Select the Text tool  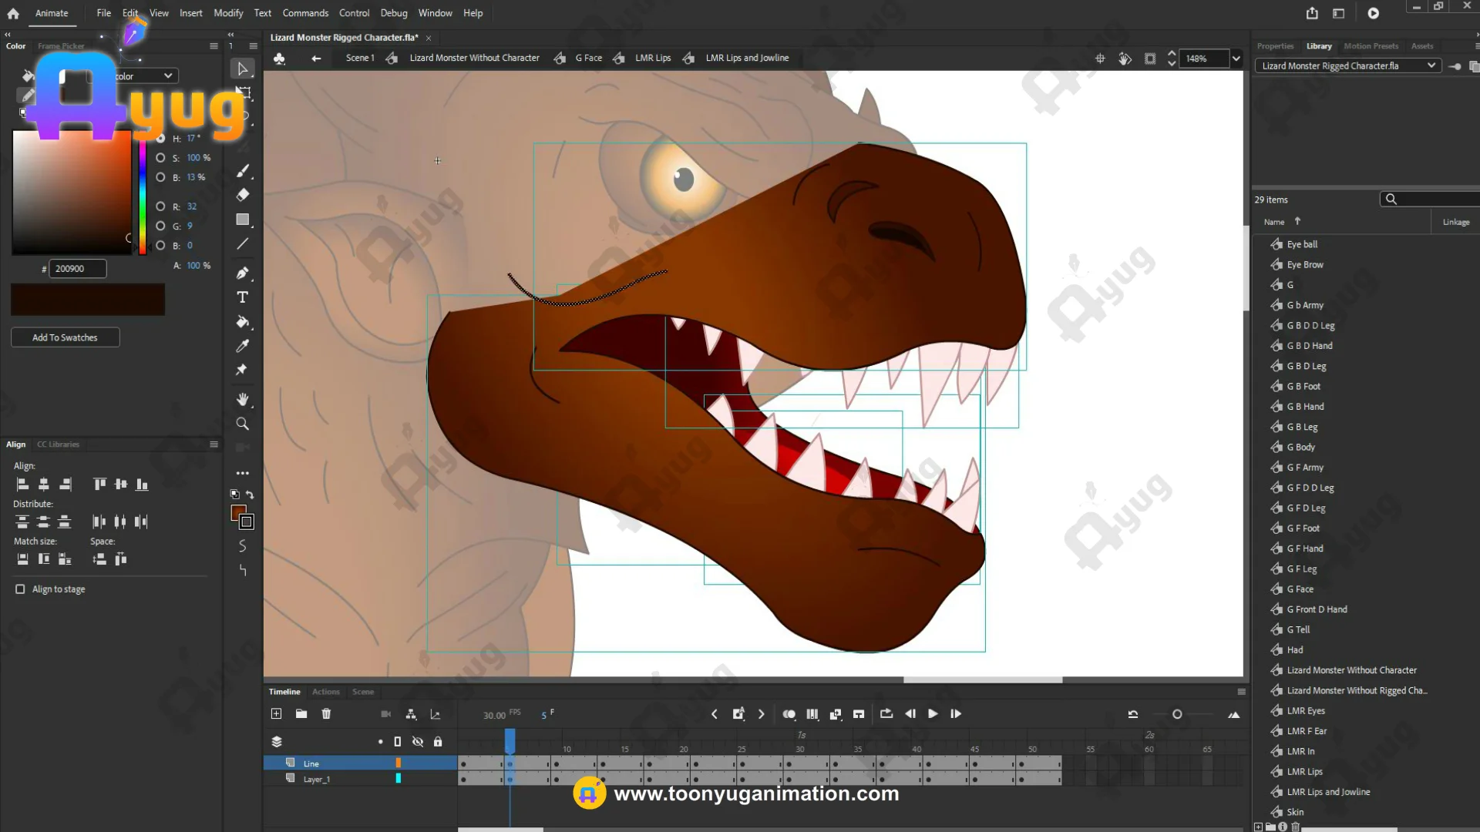243,297
